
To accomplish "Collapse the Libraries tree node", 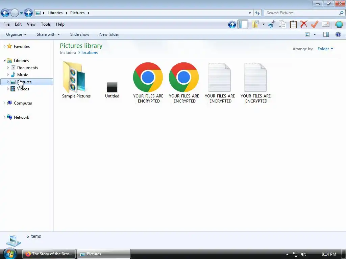I will [x=4, y=61].
